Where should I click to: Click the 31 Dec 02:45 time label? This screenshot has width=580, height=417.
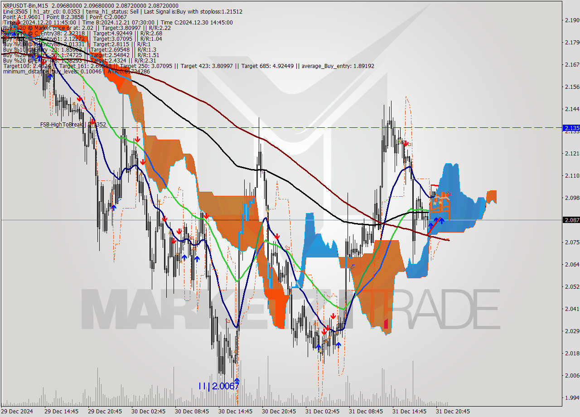[x=322, y=412]
